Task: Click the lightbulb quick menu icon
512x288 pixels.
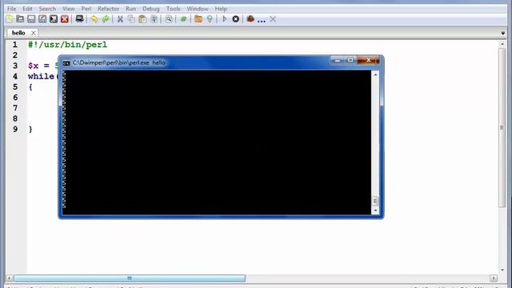Action: (x=210, y=19)
